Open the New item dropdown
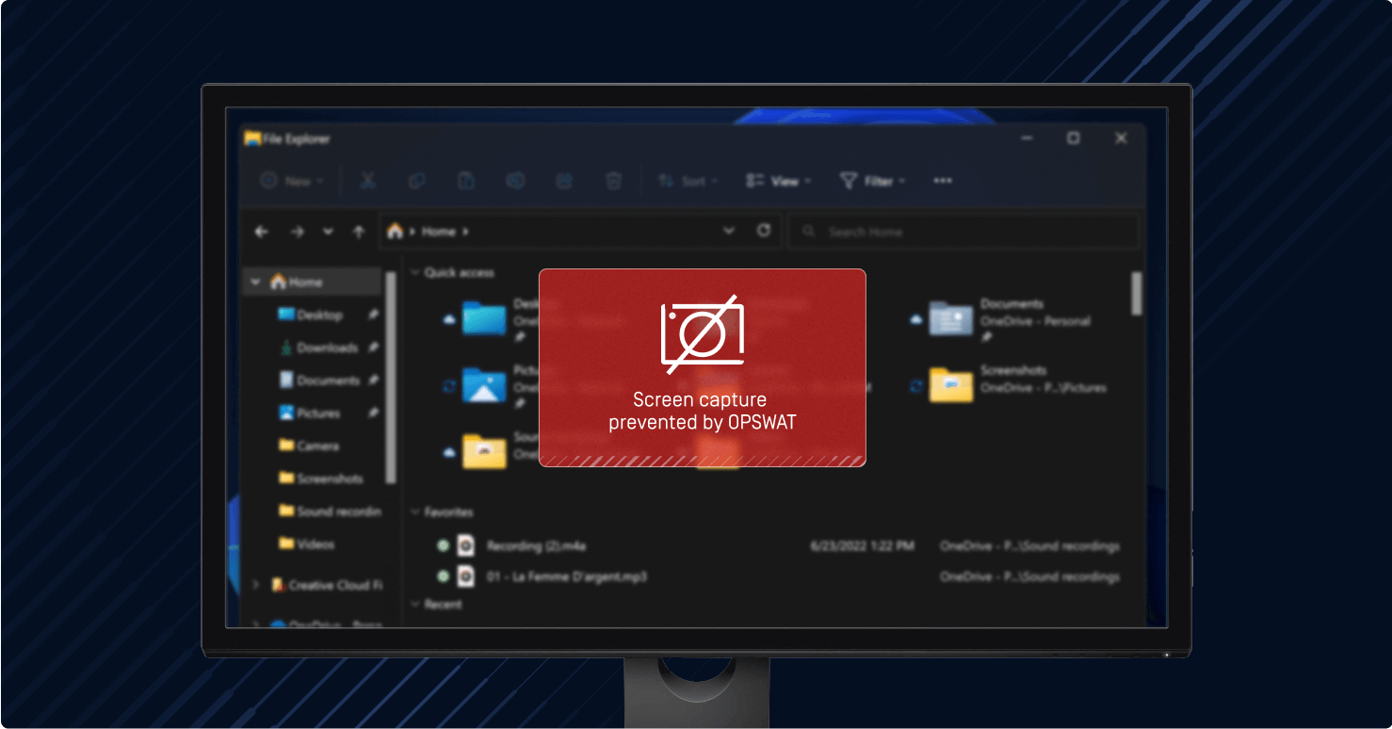The height and width of the screenshot is (729, 1392). pyautogui.click(x=293, y=181)
